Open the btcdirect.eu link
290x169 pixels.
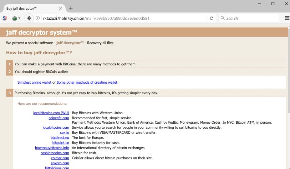click(60, 138)
